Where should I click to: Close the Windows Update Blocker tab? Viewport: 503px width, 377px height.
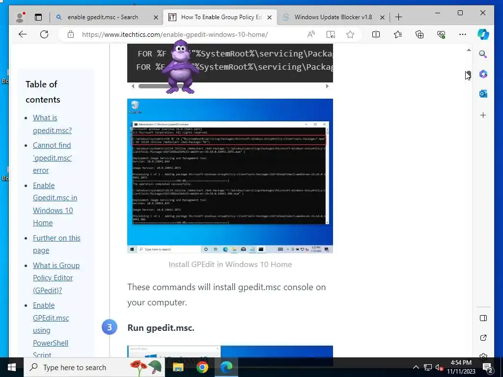[382, 17]
